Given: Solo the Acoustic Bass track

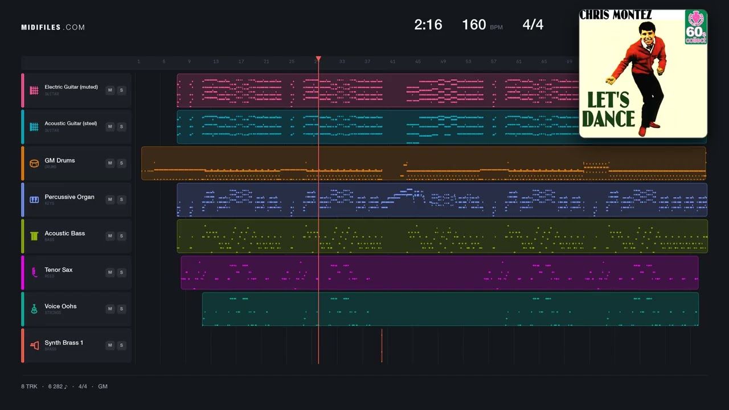Looking at the screenshot, I should click(121, 236).
